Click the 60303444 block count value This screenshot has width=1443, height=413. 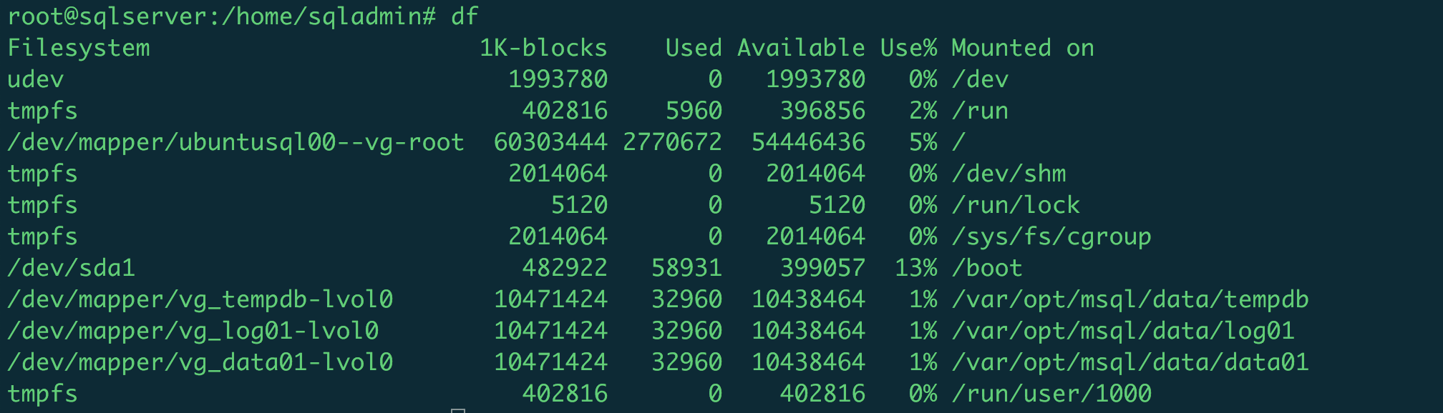coord(550,142)
